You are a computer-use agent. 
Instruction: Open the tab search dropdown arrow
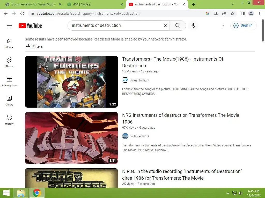pyautogui.click(x=233, y=5)
